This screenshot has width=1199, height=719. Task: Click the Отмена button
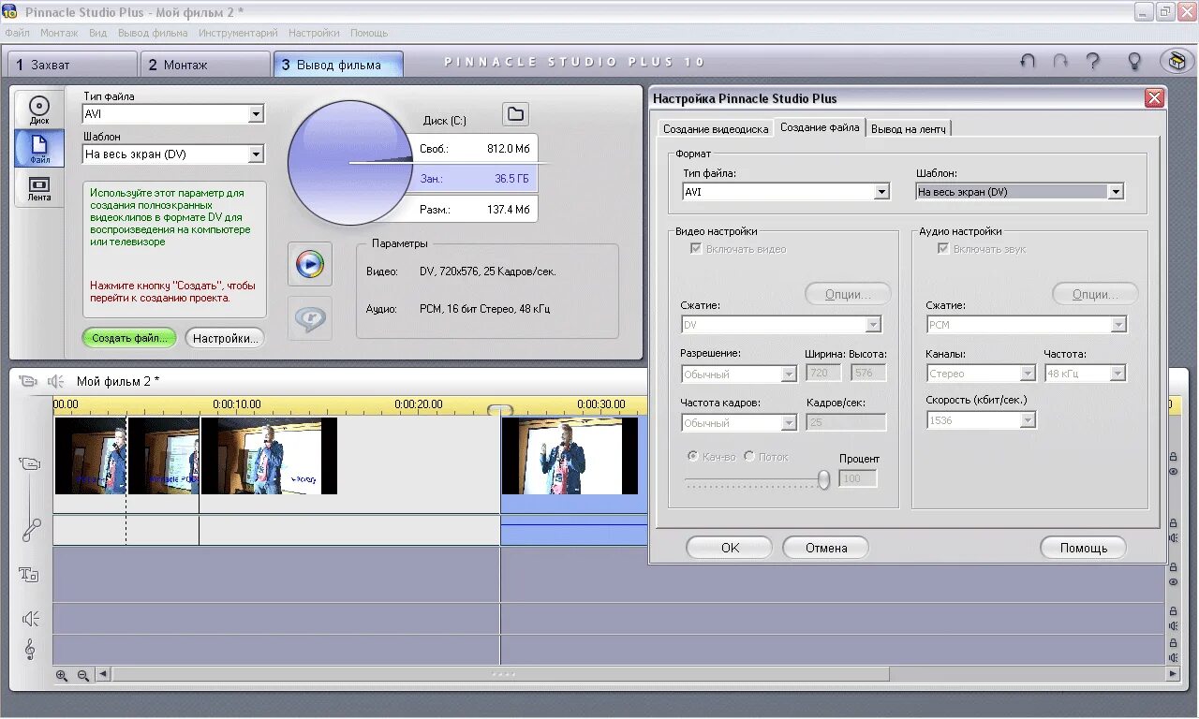[x=826, y=548]
